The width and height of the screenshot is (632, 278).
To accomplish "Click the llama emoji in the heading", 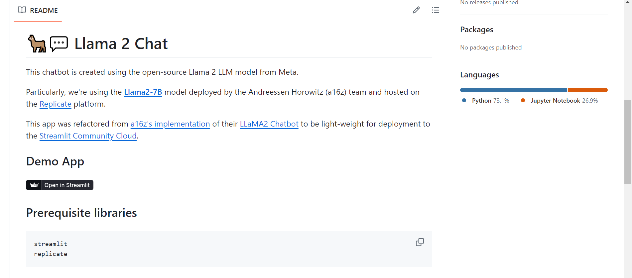I will pos(37,44).
